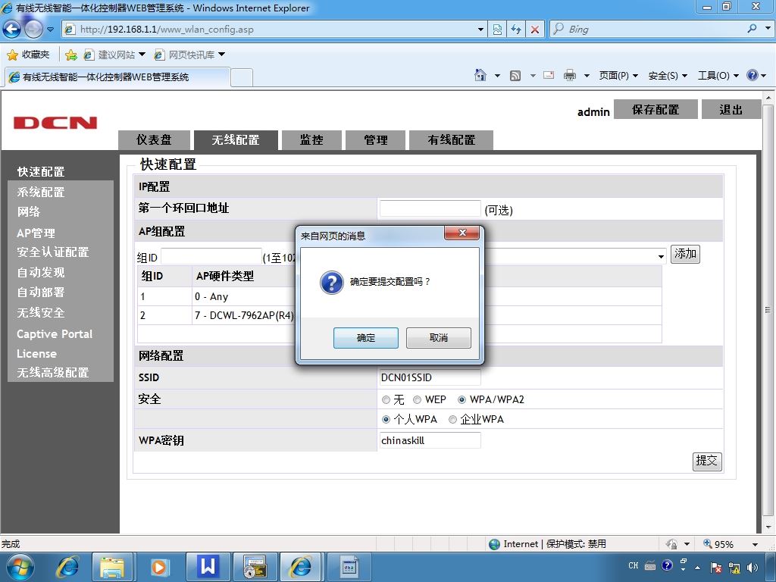Select 系统配置 in the left sidebar

point(41,192)
